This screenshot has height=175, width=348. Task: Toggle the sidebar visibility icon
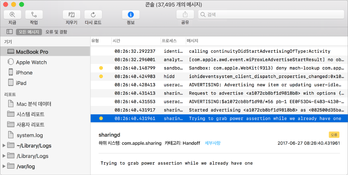(10, 32)
